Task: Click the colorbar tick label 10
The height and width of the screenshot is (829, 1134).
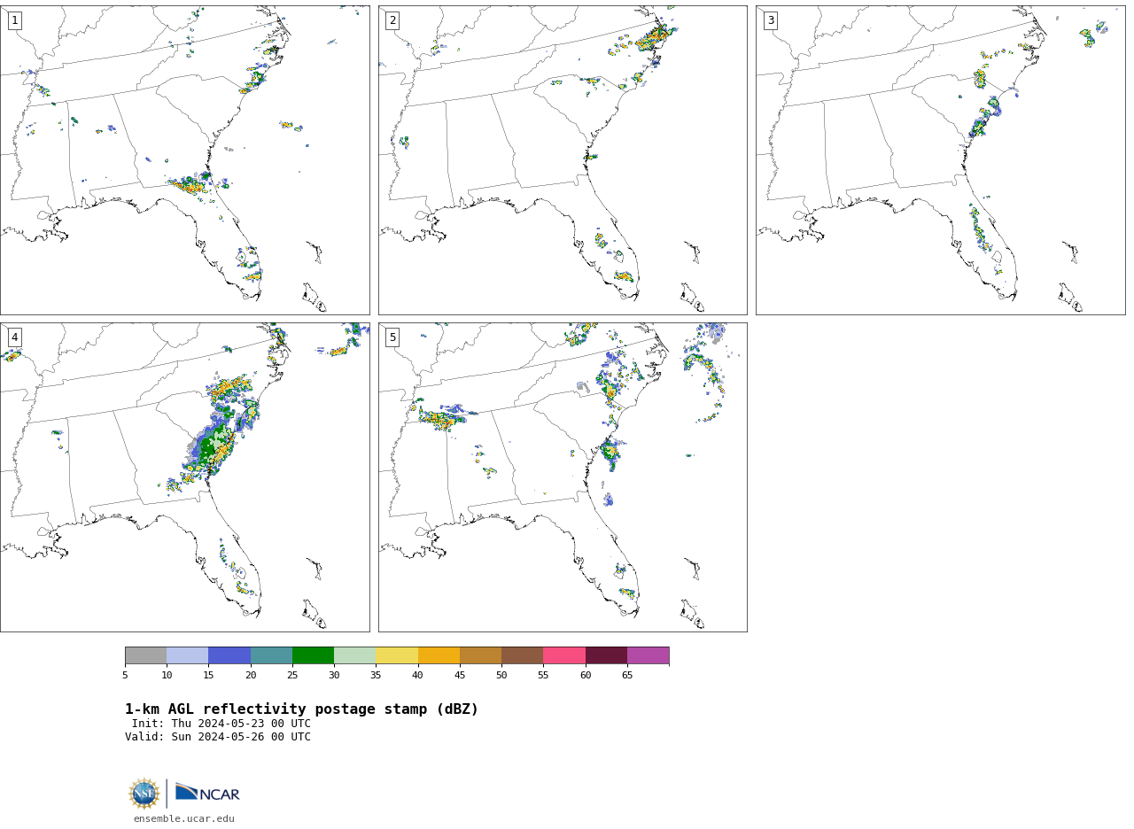Action: point(167,676)
